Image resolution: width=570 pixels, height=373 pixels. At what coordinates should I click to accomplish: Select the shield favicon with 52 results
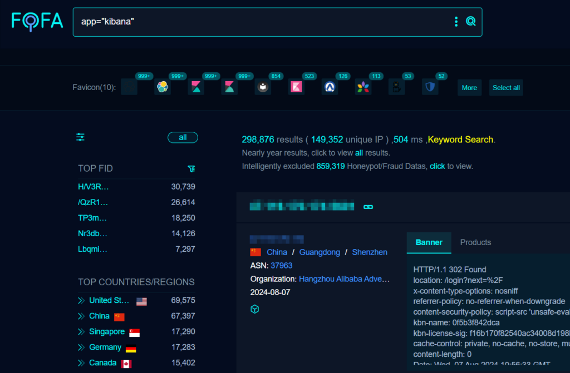[x=430, y=87]
